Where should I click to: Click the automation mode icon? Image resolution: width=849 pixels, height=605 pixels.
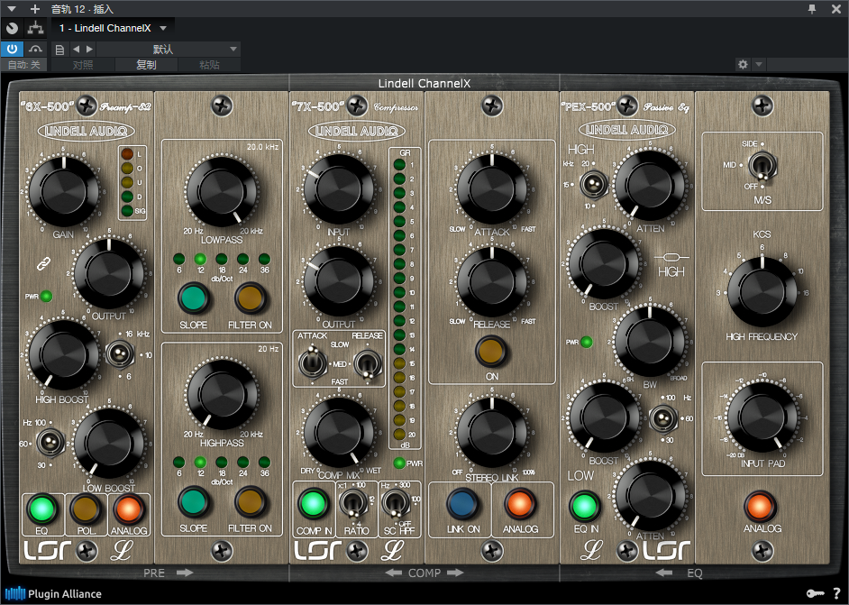point(36,49)
